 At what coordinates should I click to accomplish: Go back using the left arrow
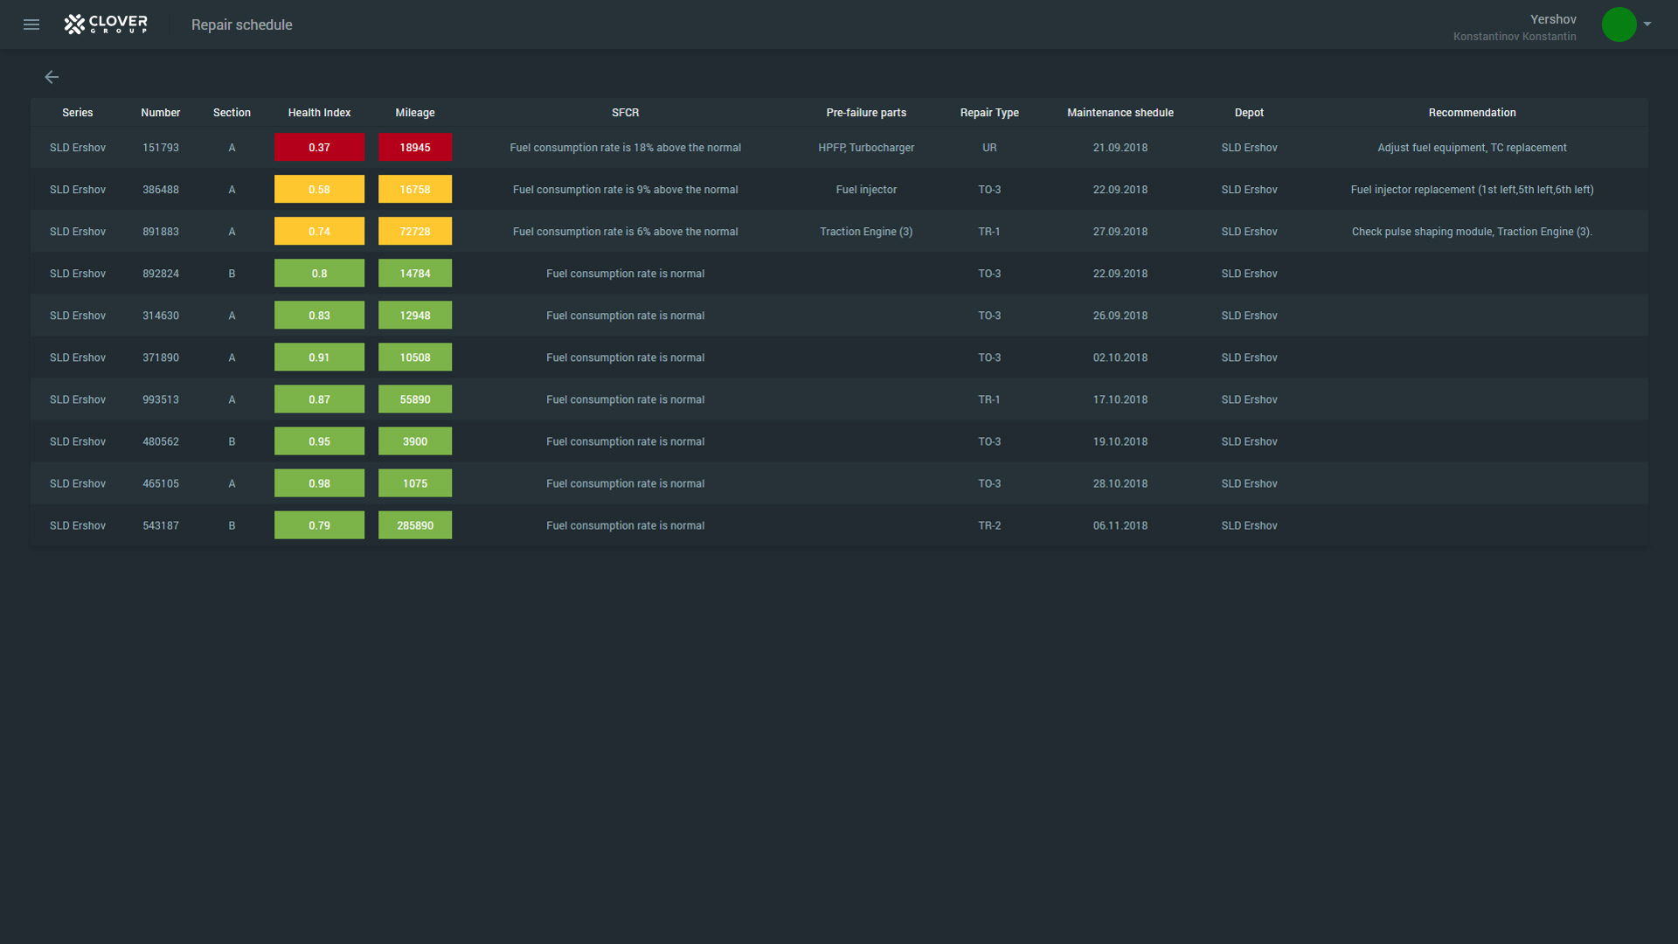pos(52,77)
